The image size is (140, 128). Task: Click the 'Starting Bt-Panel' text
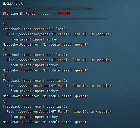tap(19, 14)
